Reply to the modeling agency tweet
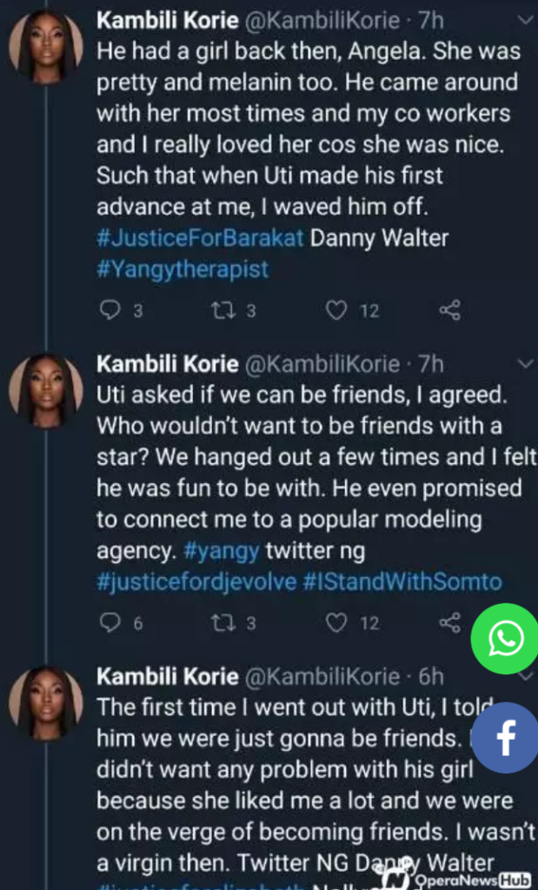The width and height of the screenshot is (538, 890). (110, 622)
